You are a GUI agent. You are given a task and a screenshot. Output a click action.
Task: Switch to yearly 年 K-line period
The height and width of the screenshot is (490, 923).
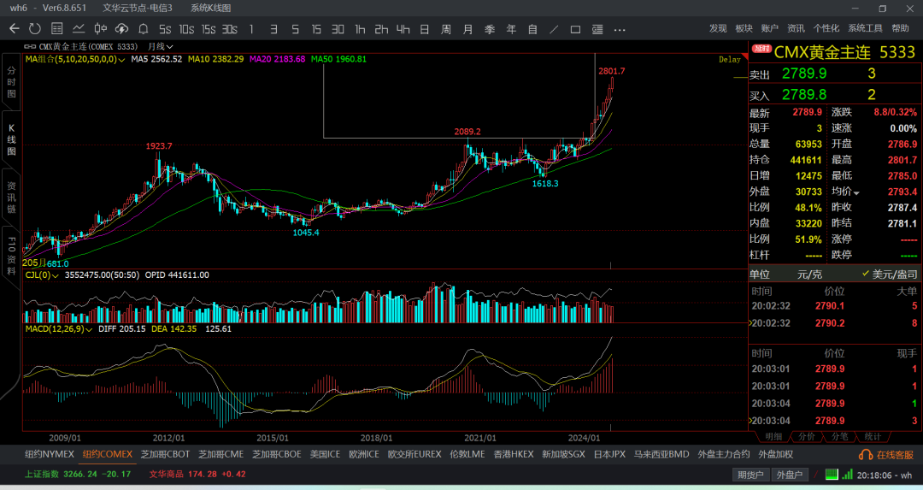point(511,29)
